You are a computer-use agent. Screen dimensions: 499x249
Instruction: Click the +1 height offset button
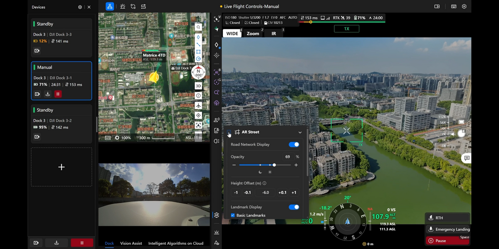(x=294, y=193)
